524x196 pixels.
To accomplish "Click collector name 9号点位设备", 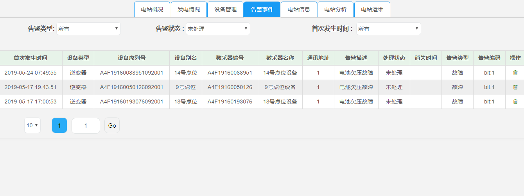I will (x=280, y=87).
